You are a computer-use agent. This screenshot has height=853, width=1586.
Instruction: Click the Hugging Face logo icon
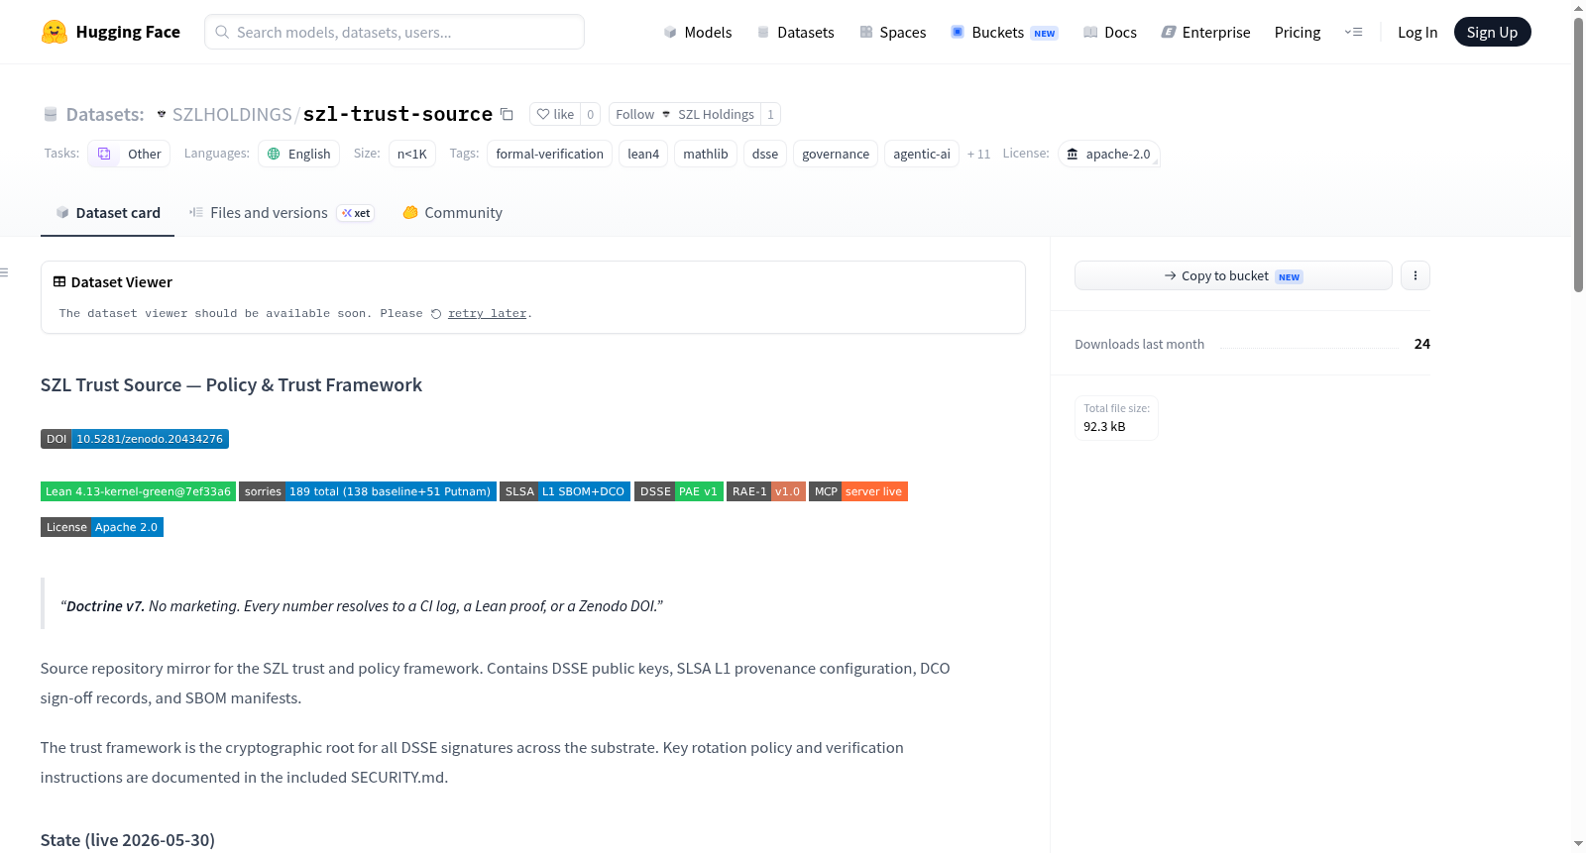point(55,32)
